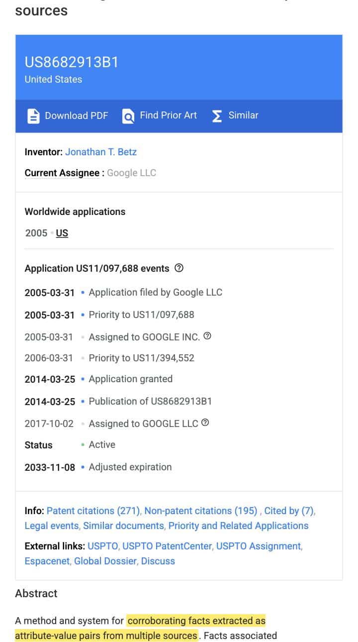Viewport: 358px width, 642px height.
Task: Jump to Non-patent citations (195)
Action: (x=201, y=511)
